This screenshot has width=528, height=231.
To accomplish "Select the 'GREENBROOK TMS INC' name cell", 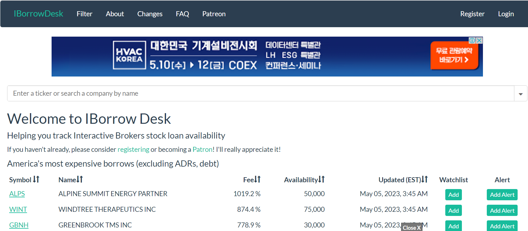I will [x=95, y=225].
